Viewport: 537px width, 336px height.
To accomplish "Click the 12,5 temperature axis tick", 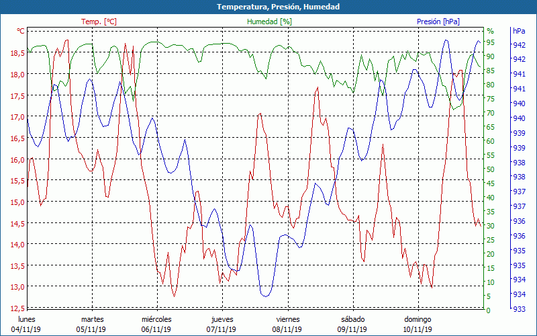I will click(17, 308).
